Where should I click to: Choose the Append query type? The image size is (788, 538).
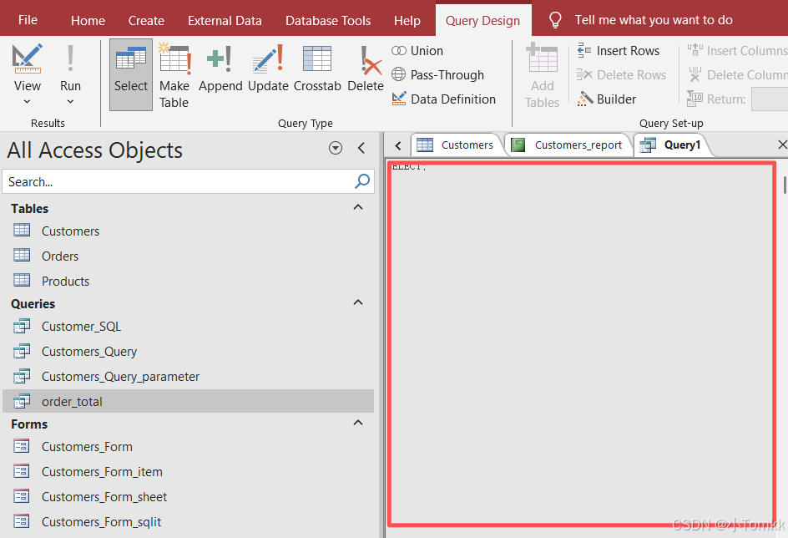point(220,69)
